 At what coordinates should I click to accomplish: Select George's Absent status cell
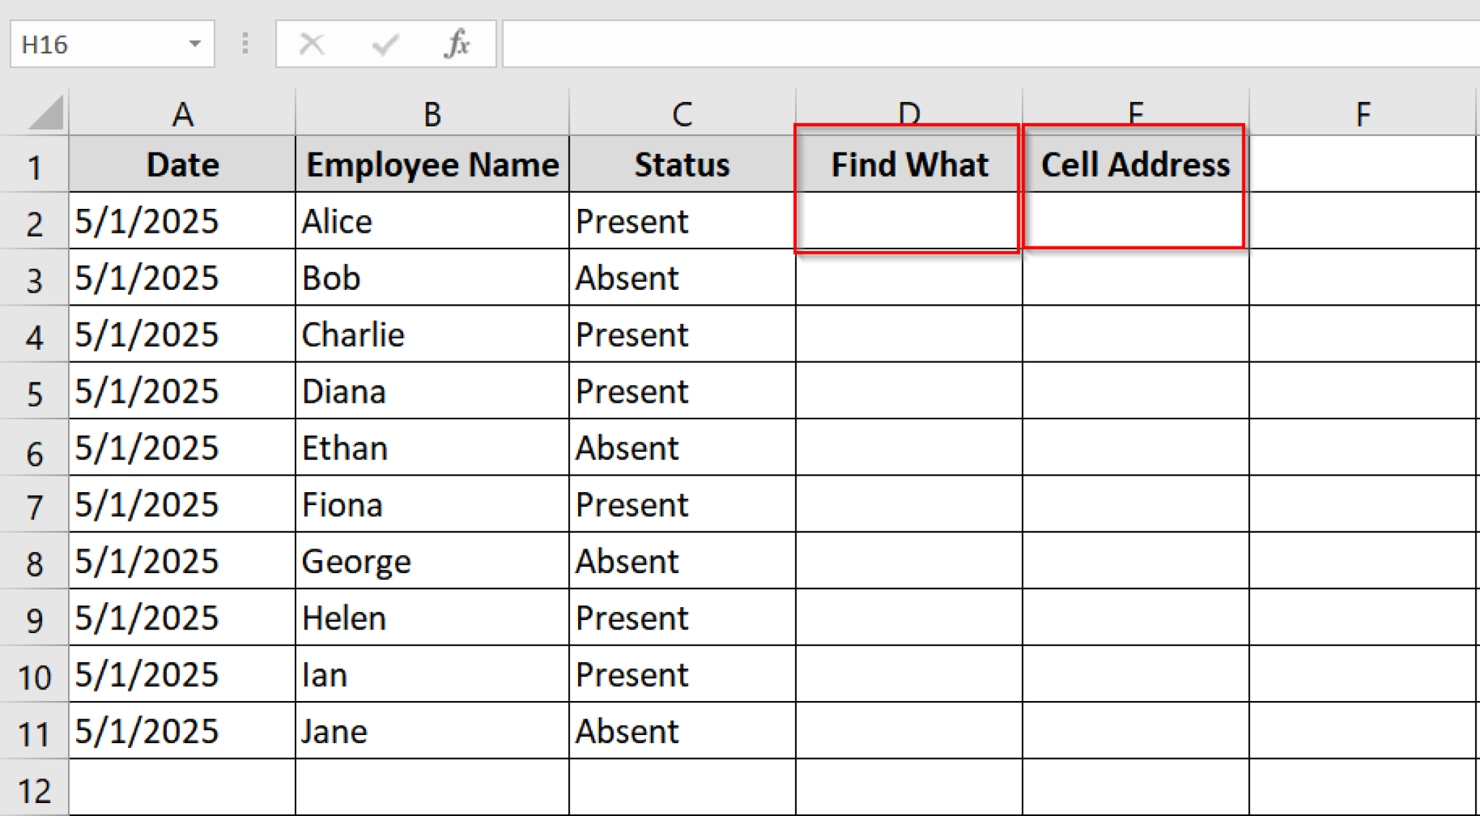pos(681,562)
